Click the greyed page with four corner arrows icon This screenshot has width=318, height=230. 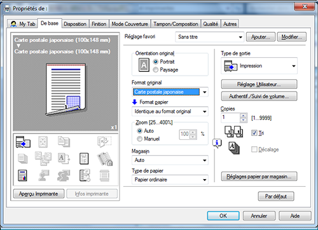(x=43, y=142)
